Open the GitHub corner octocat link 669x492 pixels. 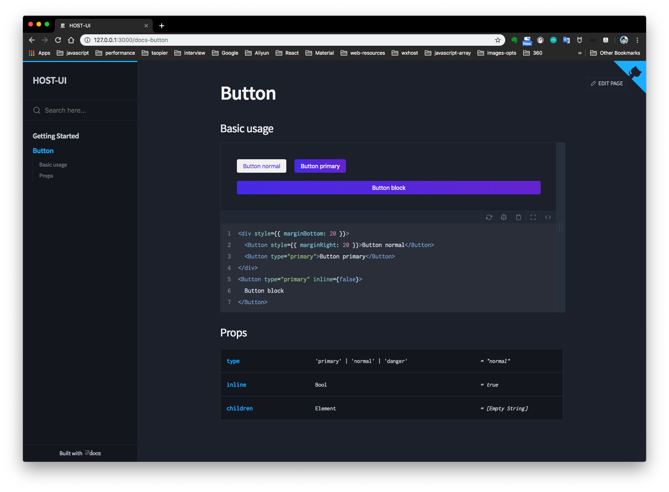pos(635,72)
